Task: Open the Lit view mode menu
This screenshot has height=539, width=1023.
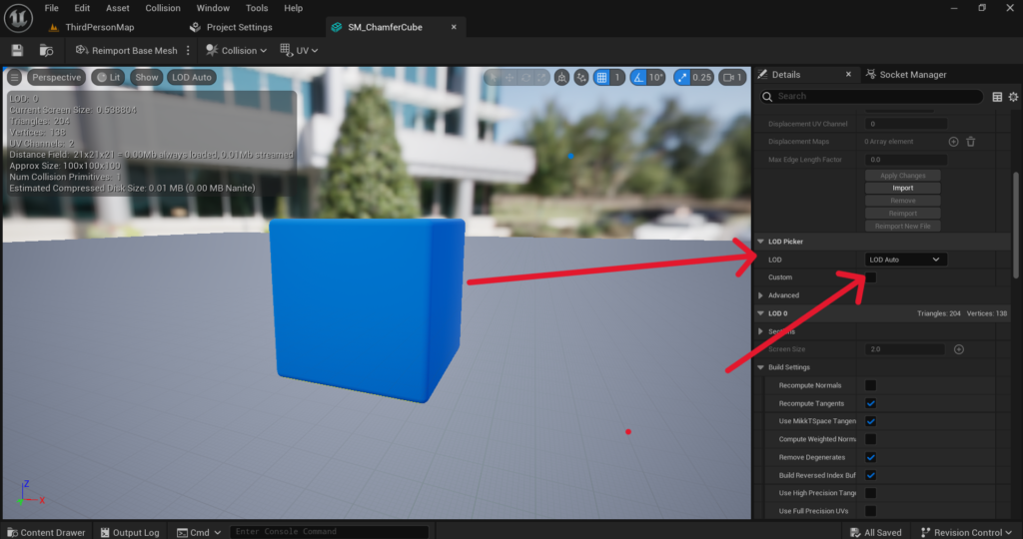Action: pos(108,77)
